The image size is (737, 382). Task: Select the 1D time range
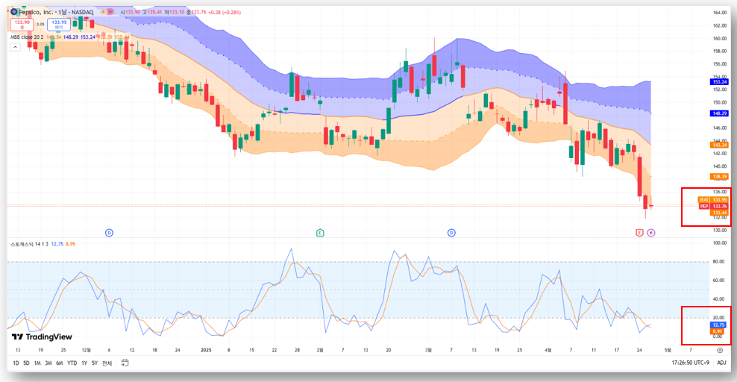click(x=16, y=363)
